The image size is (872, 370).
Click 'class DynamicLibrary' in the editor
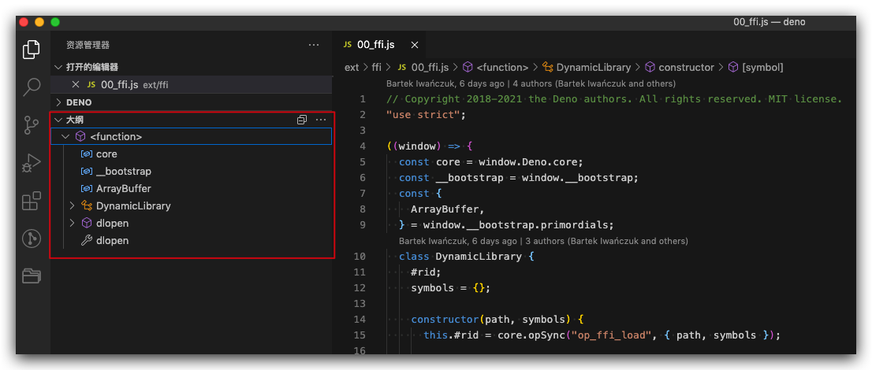(x=460, y=257)
